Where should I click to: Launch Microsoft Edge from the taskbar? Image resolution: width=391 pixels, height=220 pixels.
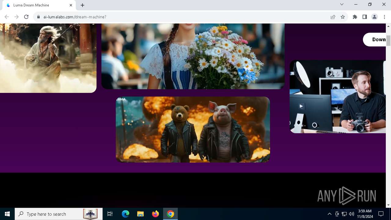[126, 214]
